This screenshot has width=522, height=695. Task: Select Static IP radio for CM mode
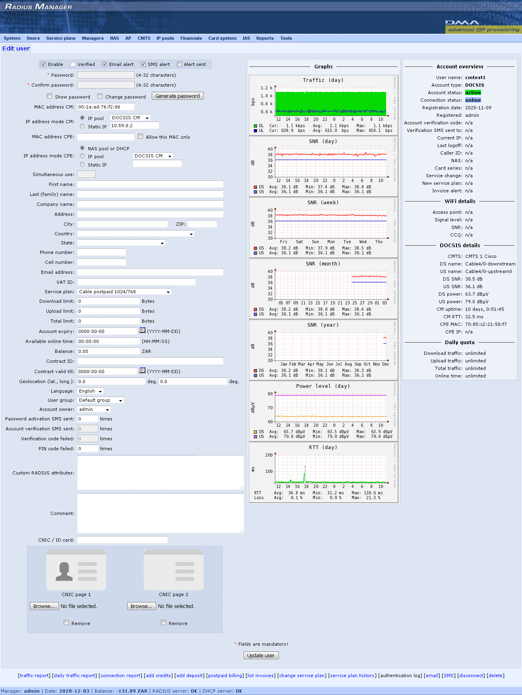tap(82, 126)
